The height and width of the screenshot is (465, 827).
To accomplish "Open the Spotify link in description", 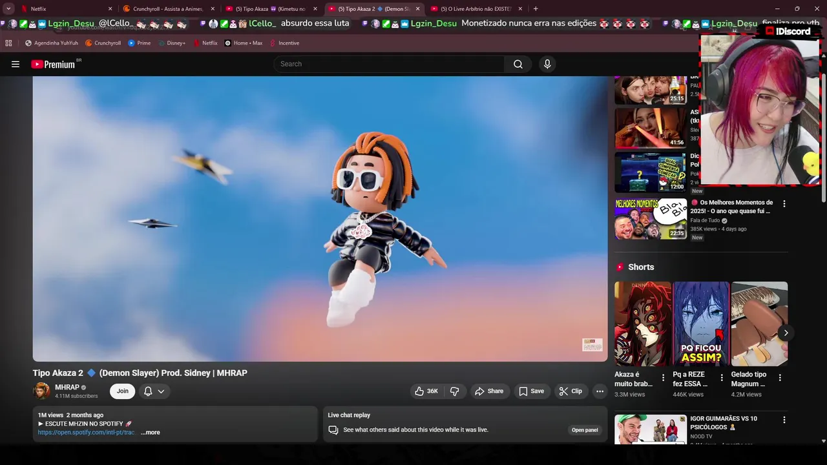I will [x=86, y=433].
